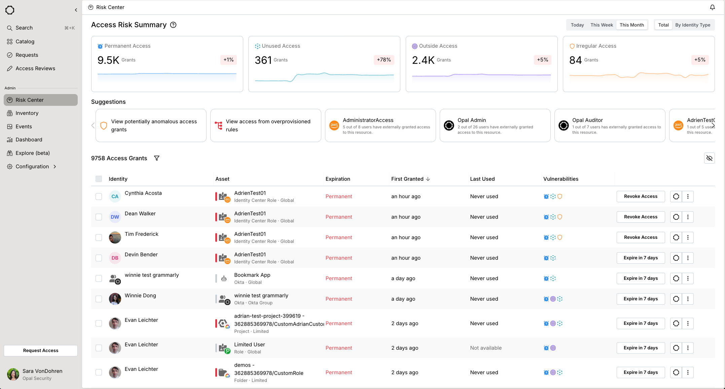The height and width of the screenshot is (389, 725).
Task: Click the notifications bell icon
Action: pyautogui.click(x=712, y=7)
